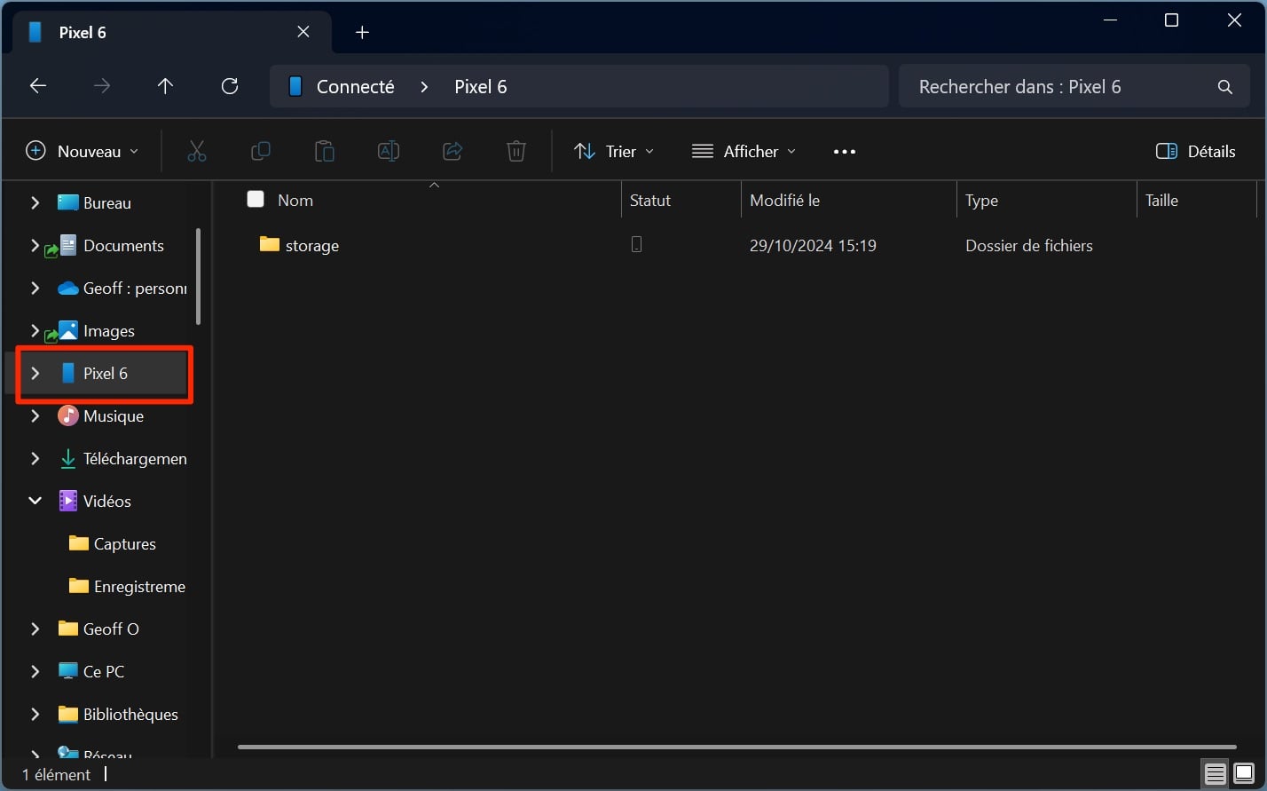Click the Nouveau button
The width and height of the screenshot is (1267, 791).
(x=83, y=152)
